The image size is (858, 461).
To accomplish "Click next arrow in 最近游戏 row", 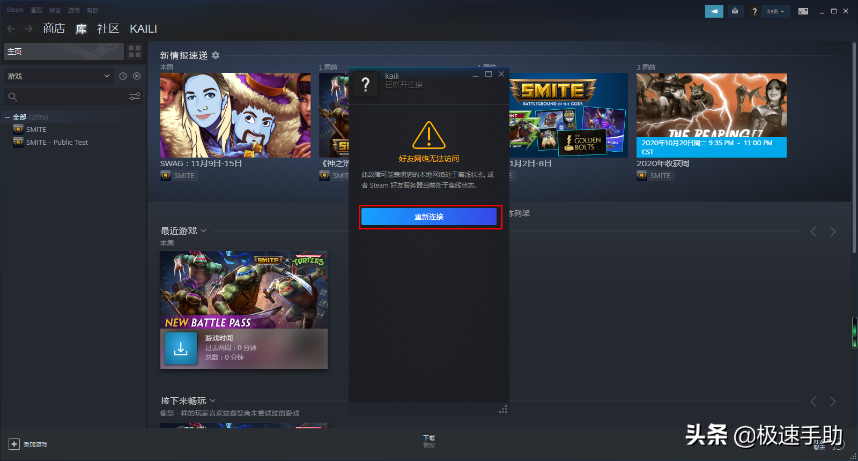I will [833, 232].
